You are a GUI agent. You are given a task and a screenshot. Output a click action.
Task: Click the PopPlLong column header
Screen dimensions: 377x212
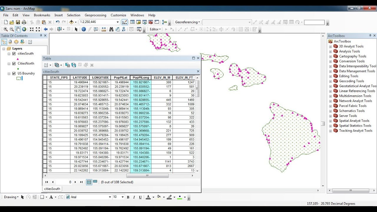[141, 78]
